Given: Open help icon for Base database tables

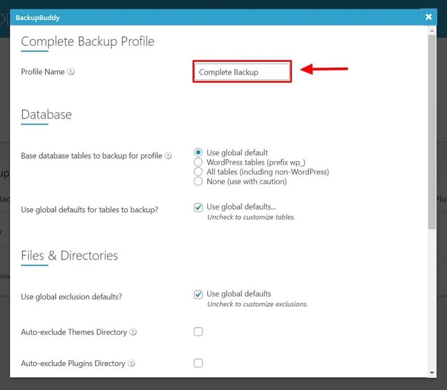Looking at the screenshot, I should coord(168,156).
